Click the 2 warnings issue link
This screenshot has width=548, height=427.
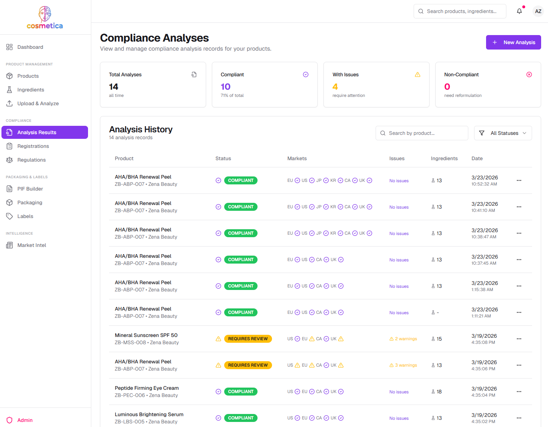coord(403,339)
